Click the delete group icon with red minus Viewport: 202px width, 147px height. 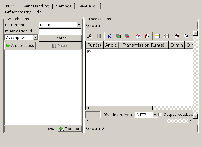point(127,36)
